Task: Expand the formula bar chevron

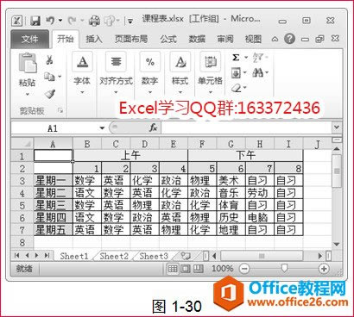Action: tap(337, 127)
